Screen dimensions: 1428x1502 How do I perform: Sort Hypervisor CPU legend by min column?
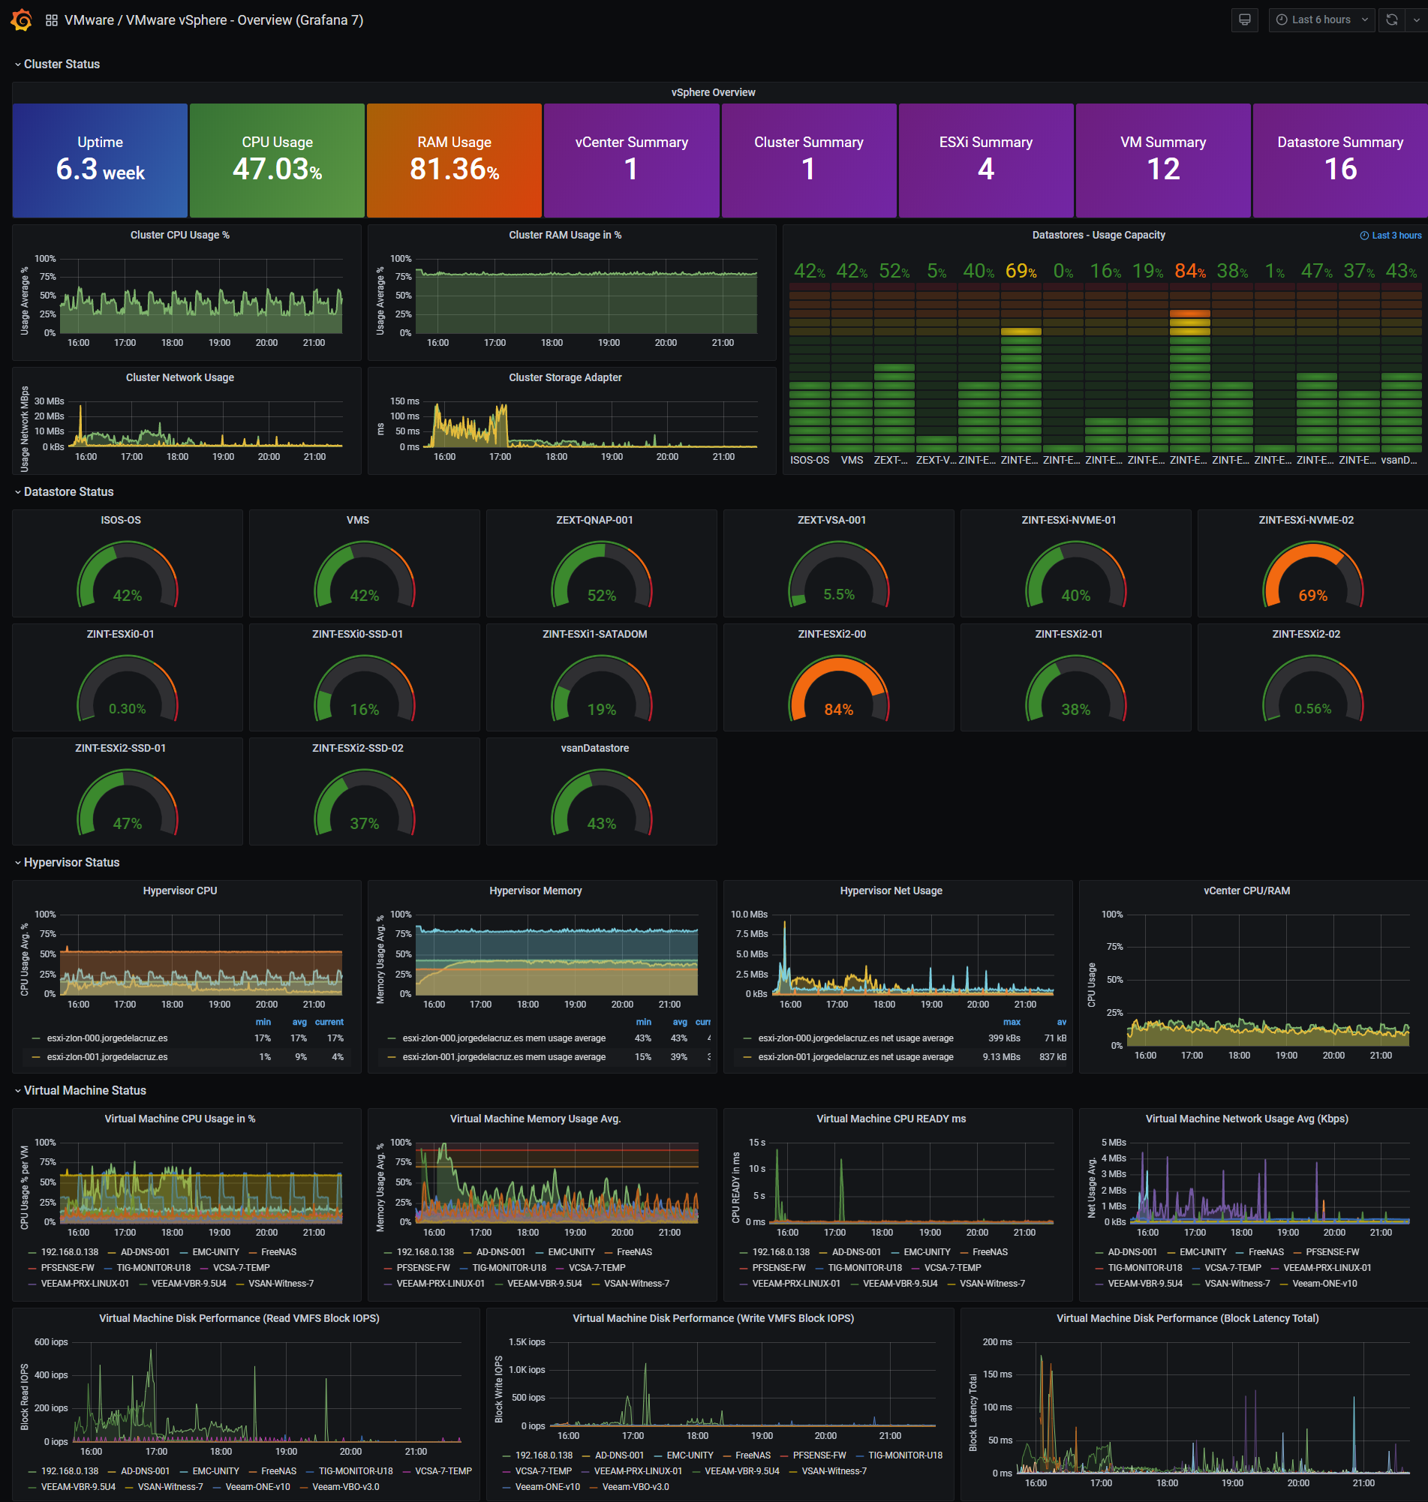click(x=263, y=1022)
